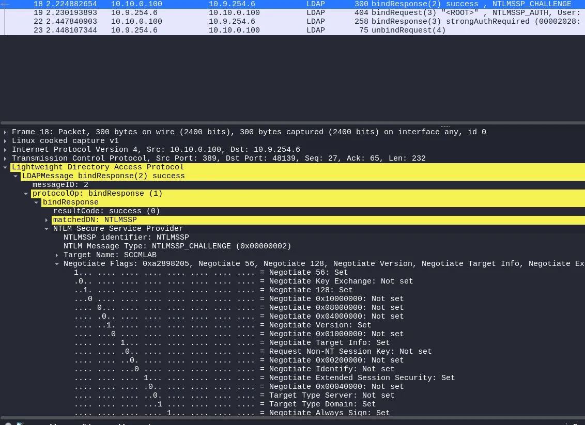This screenshot has width=585, height=425.
Task: Click the pane divider above packet details
Action: [292, 124]
